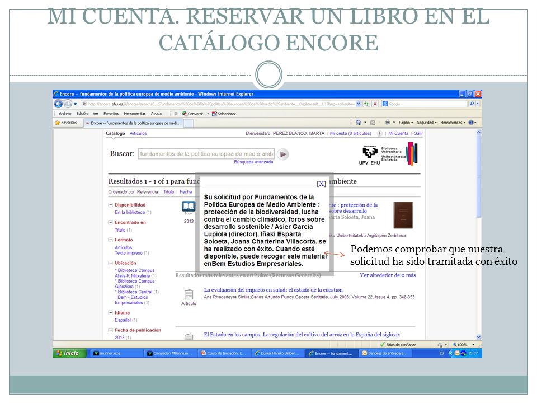The height and width of the screenshot is (403, 537).
Task: Click the blue Help question mark icon
Action: pyautogui.click(x=471, y=123)
